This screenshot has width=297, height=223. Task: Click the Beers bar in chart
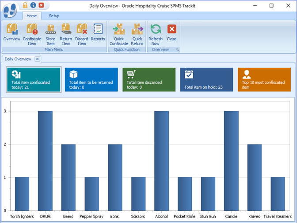[x=69, y=177]
